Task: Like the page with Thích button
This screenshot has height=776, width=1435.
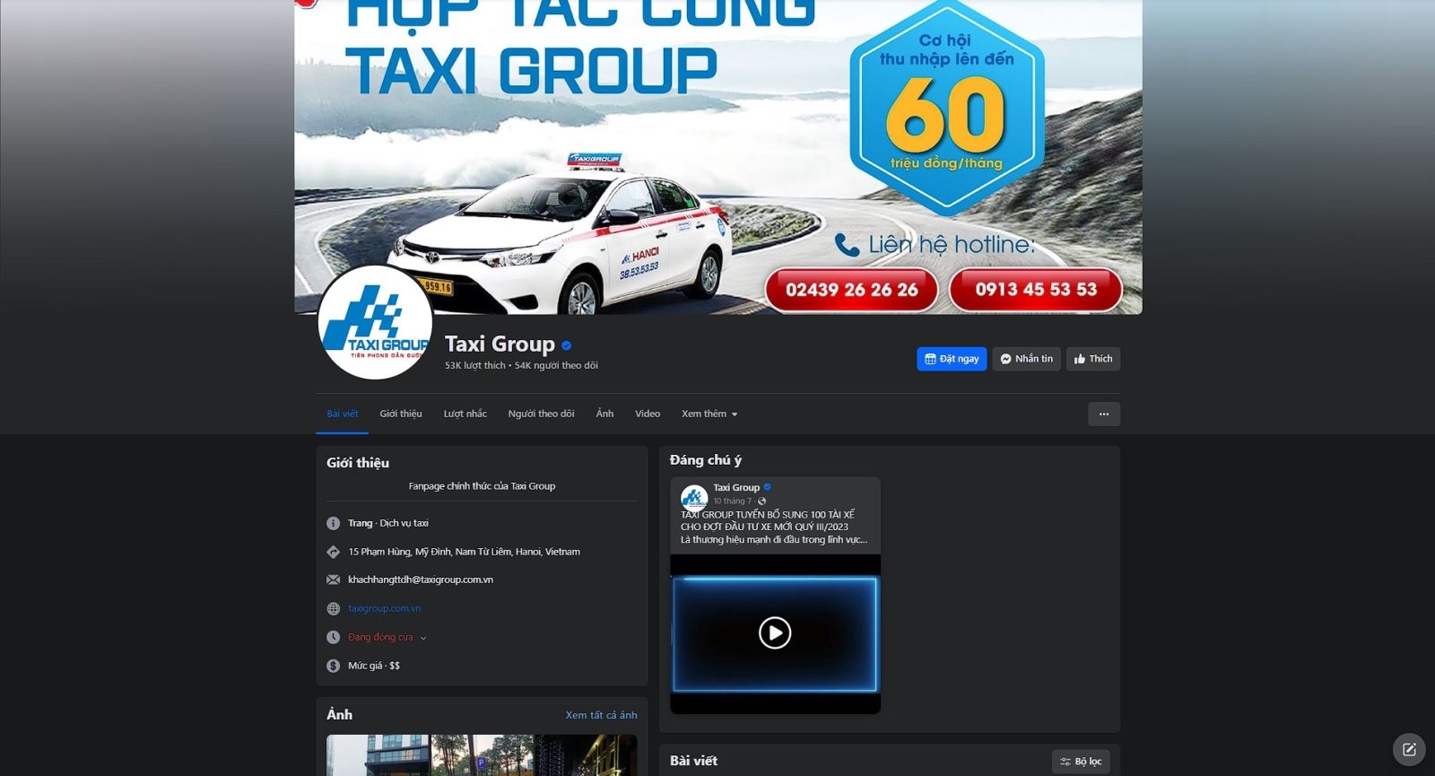Action: tap(1093, 359)
